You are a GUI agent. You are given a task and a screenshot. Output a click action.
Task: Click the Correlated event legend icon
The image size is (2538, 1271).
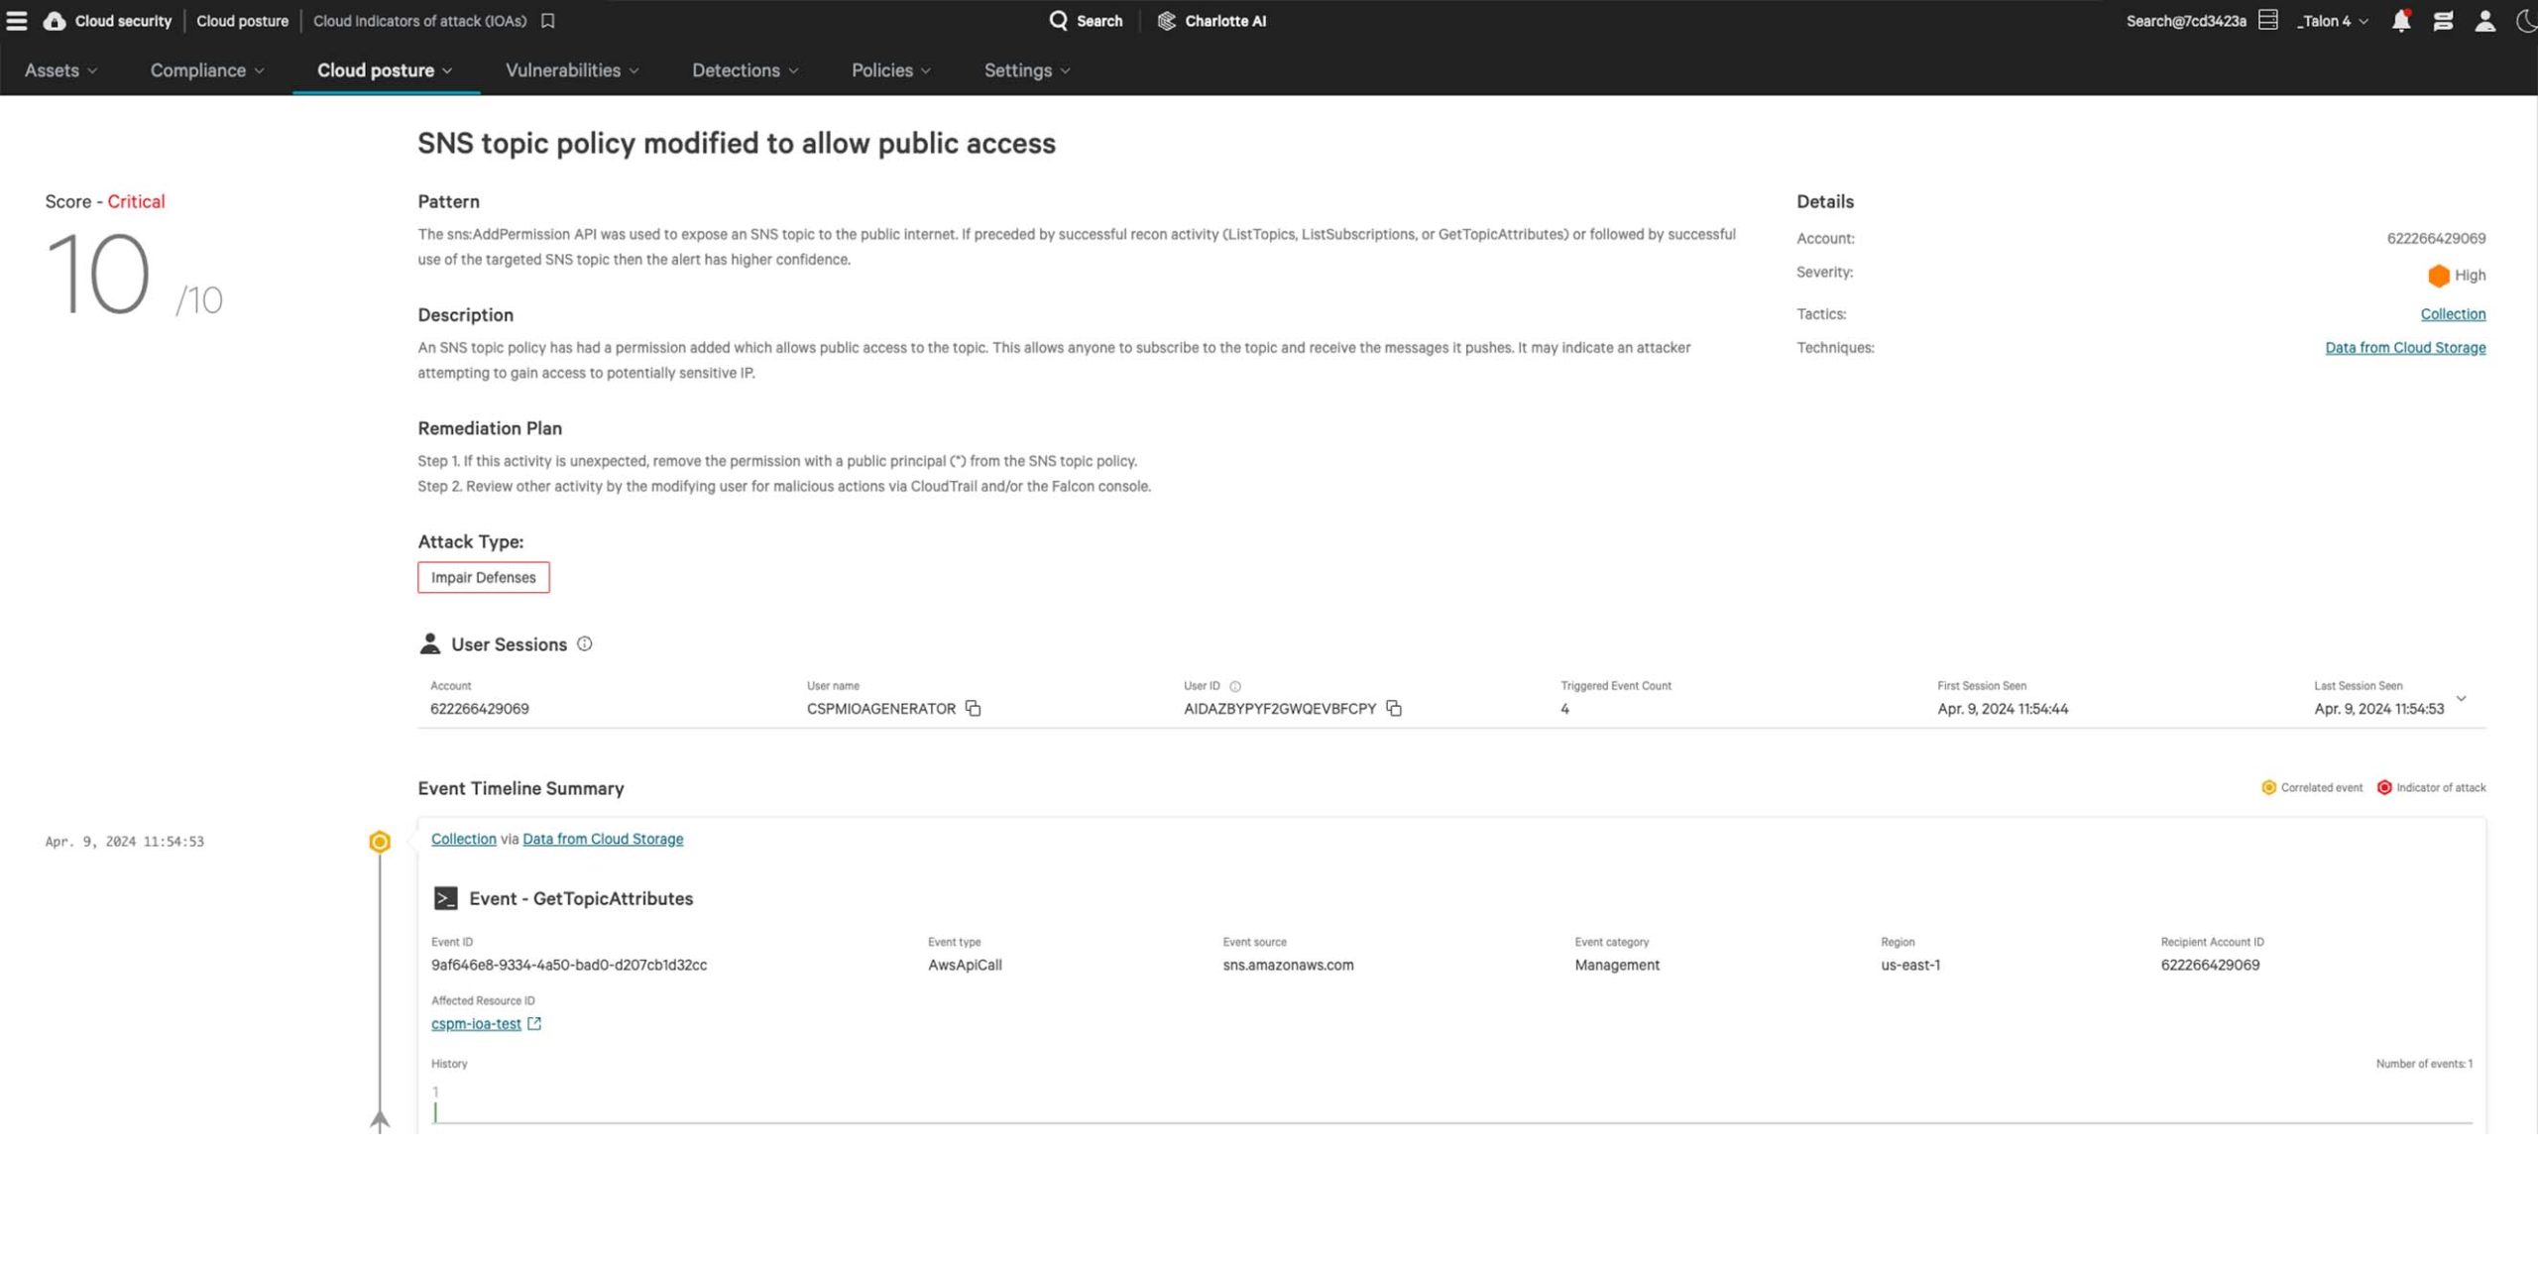pos(2268,787)
